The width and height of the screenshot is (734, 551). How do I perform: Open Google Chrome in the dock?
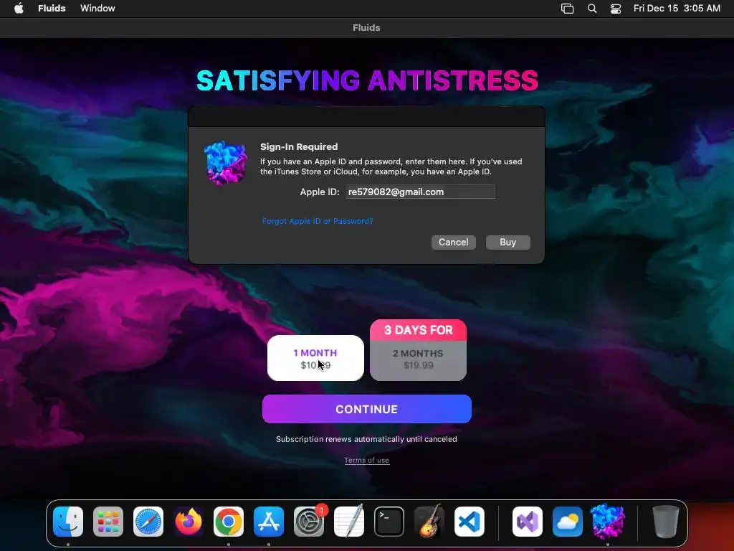(229, 522)
